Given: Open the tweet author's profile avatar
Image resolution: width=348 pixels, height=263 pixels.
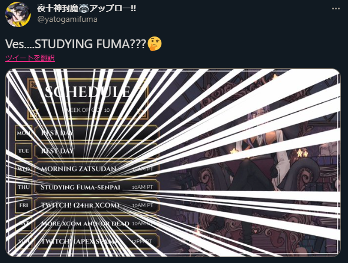Looking at the screenshot, I should (x=18, y=15).
